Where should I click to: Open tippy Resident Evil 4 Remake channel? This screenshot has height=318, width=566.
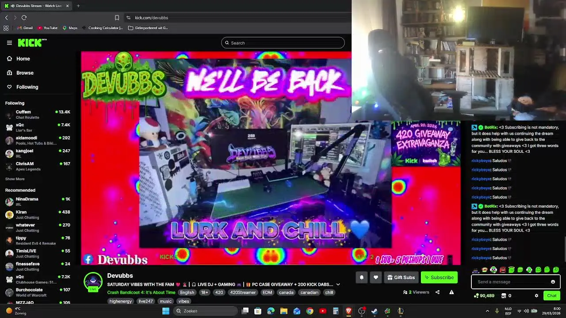pyautogui.click(x=38, y=240)
